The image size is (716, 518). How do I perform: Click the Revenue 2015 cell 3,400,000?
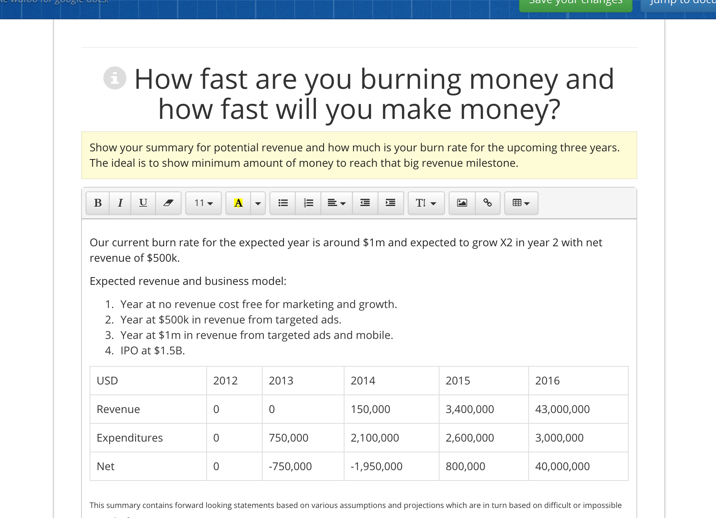[x=484, y=409]
